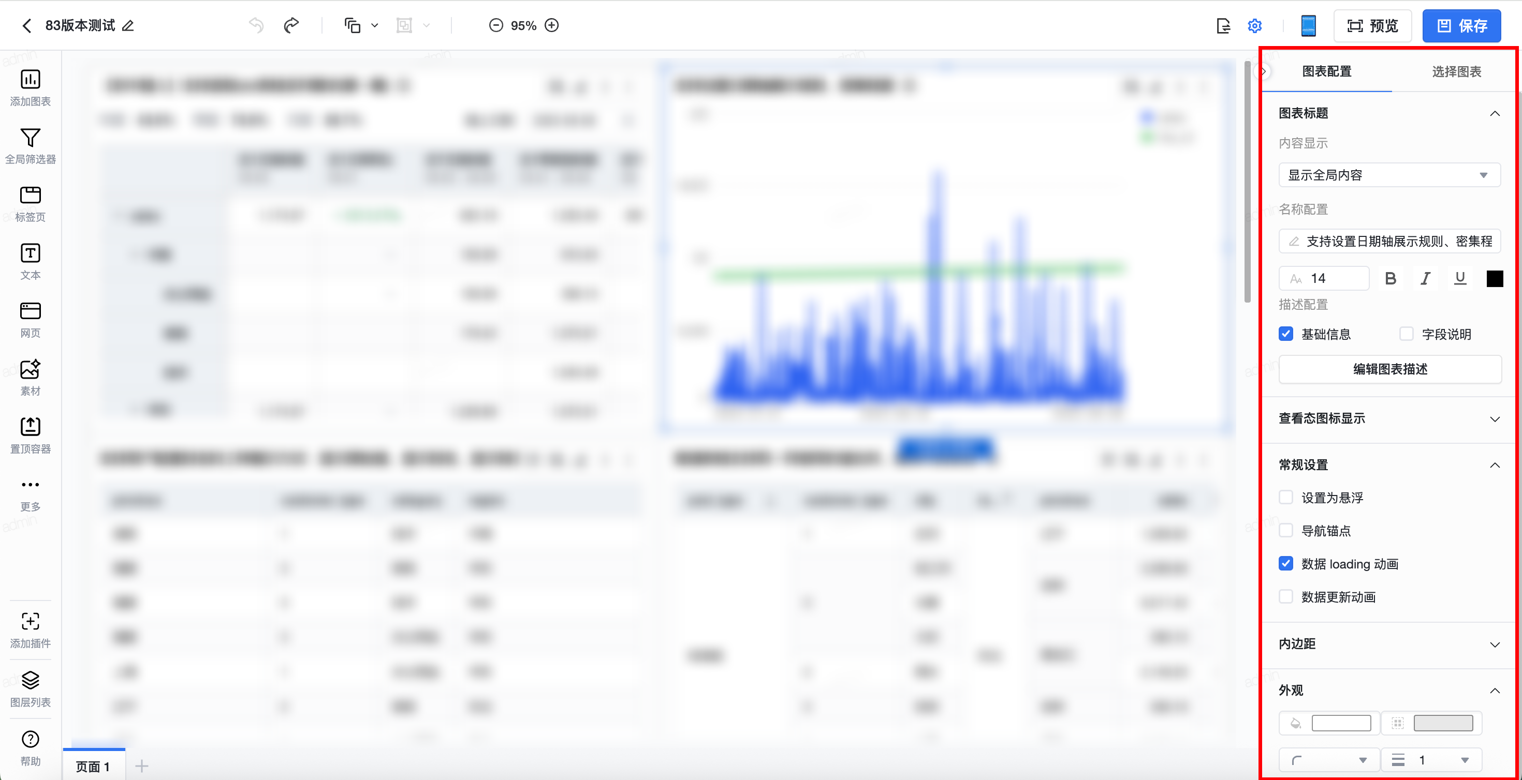Switch to 图表配置 tab

click(1326, 71)
